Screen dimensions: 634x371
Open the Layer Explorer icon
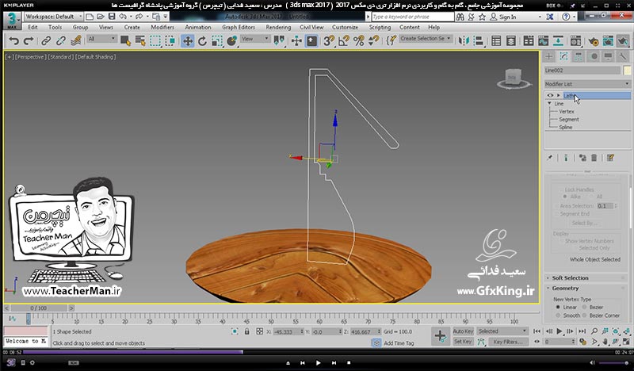click(511, 41)
